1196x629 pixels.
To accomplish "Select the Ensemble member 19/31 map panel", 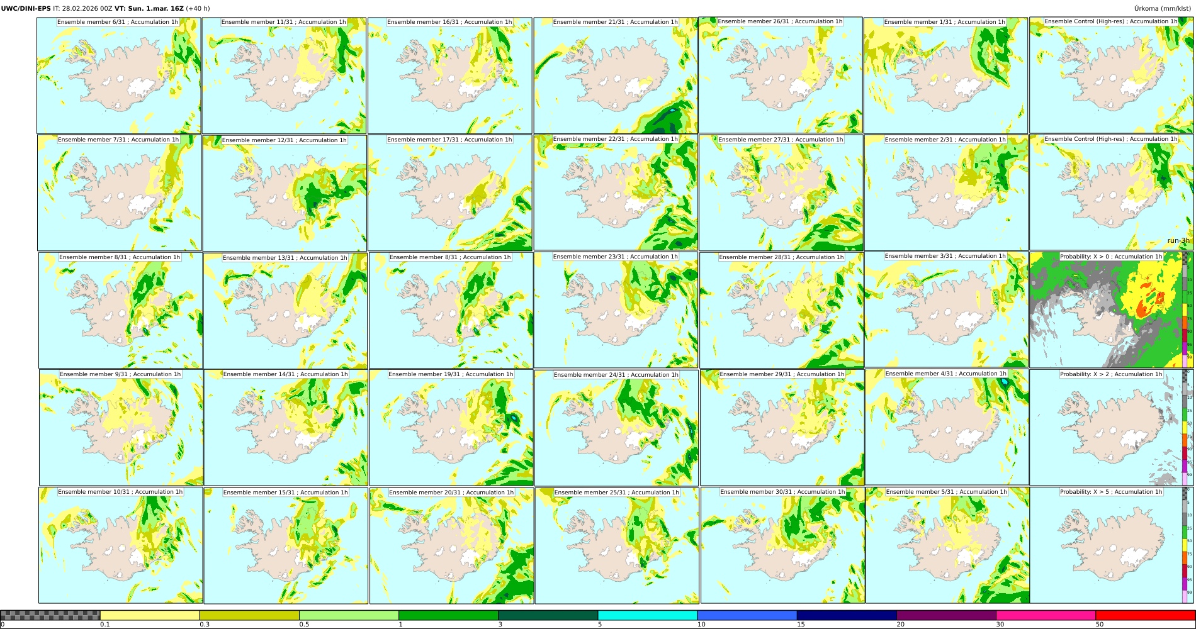I will [451, 427].
